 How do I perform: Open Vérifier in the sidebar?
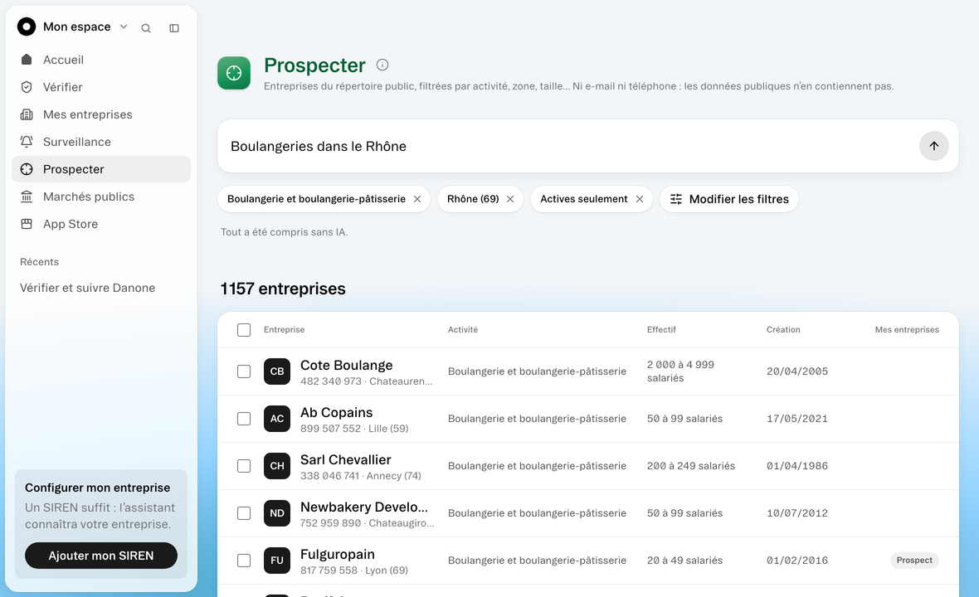click(101, 87)
